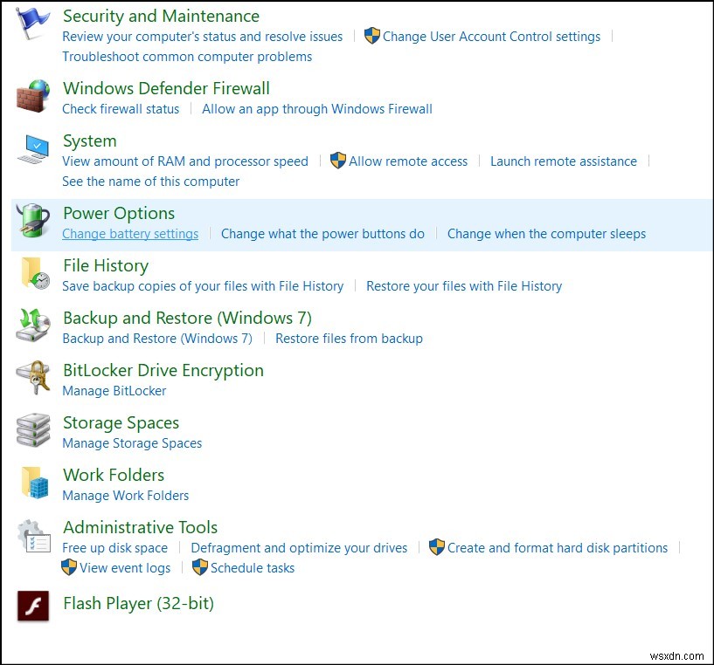Click shield icon beside View event logs
Image resolution: width=714 pixels, height=665 pixels.
69,566
